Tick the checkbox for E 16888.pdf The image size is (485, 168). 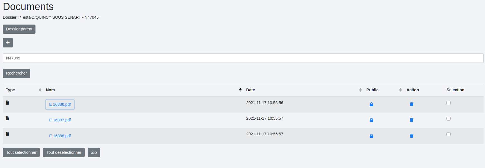pyautogui.click(x=448, y=134)
